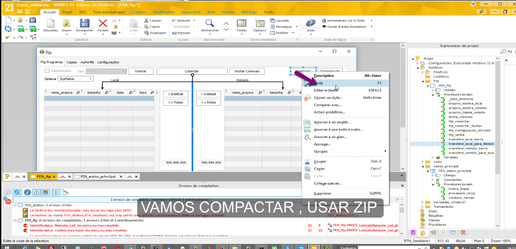The width and height of the screenshot is (516, 249).
Task: Select transfere_remoto_barra in project tree
Action: [x=468, y=148]
